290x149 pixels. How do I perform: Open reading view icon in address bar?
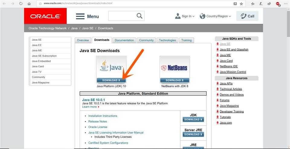(x=235, y=4)
